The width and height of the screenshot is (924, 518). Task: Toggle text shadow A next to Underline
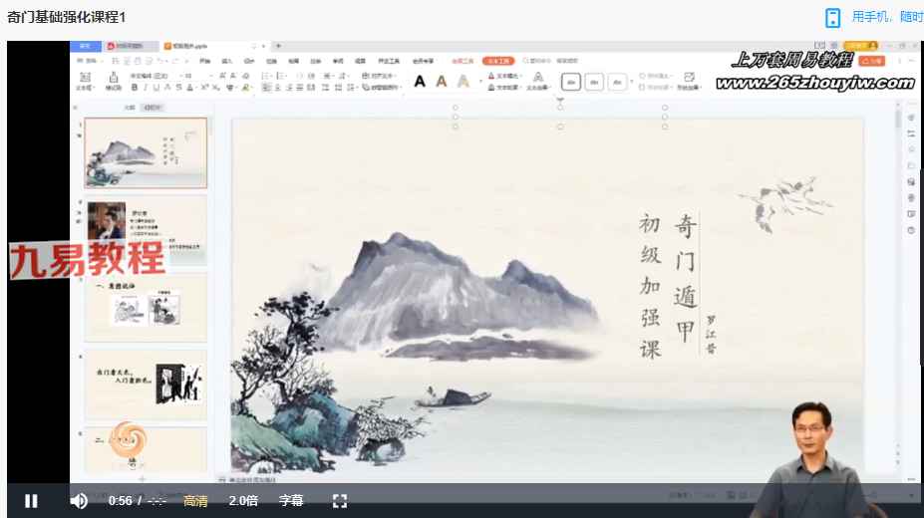click(x=167, y=87)
